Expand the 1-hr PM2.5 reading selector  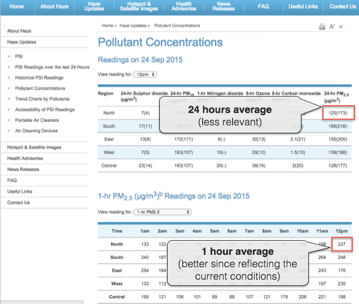point(162,212)
